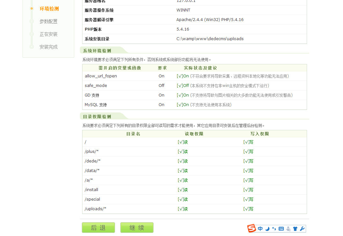Viewport: 343px width, 236px height.
Task: Click the Sogou input method logo
Action: pos(252,228)
